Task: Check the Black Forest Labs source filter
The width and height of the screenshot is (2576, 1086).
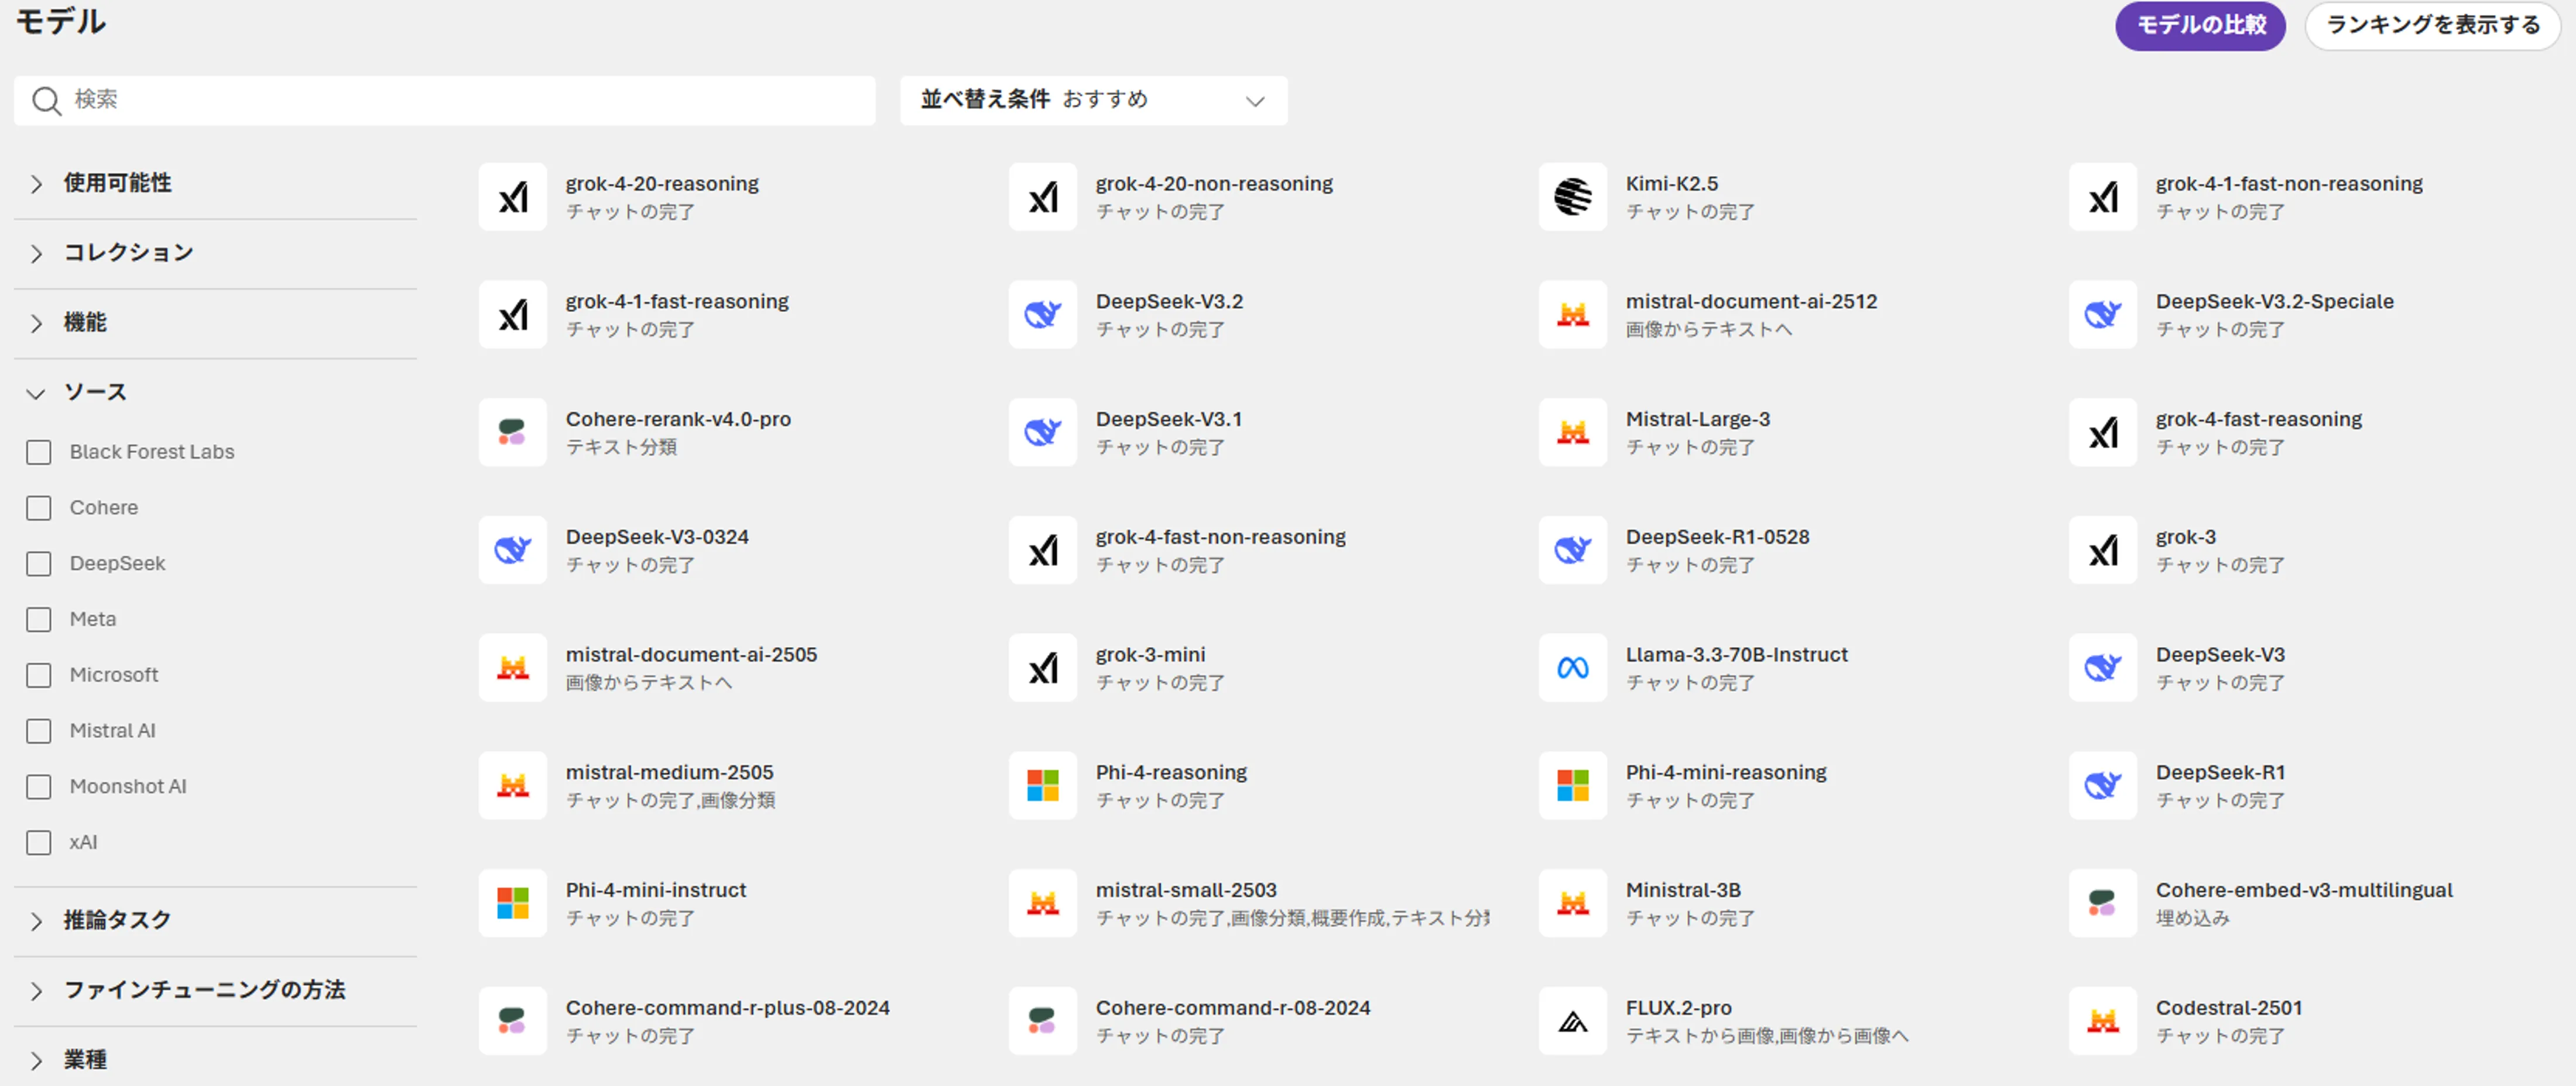Action: coord(39,452)
